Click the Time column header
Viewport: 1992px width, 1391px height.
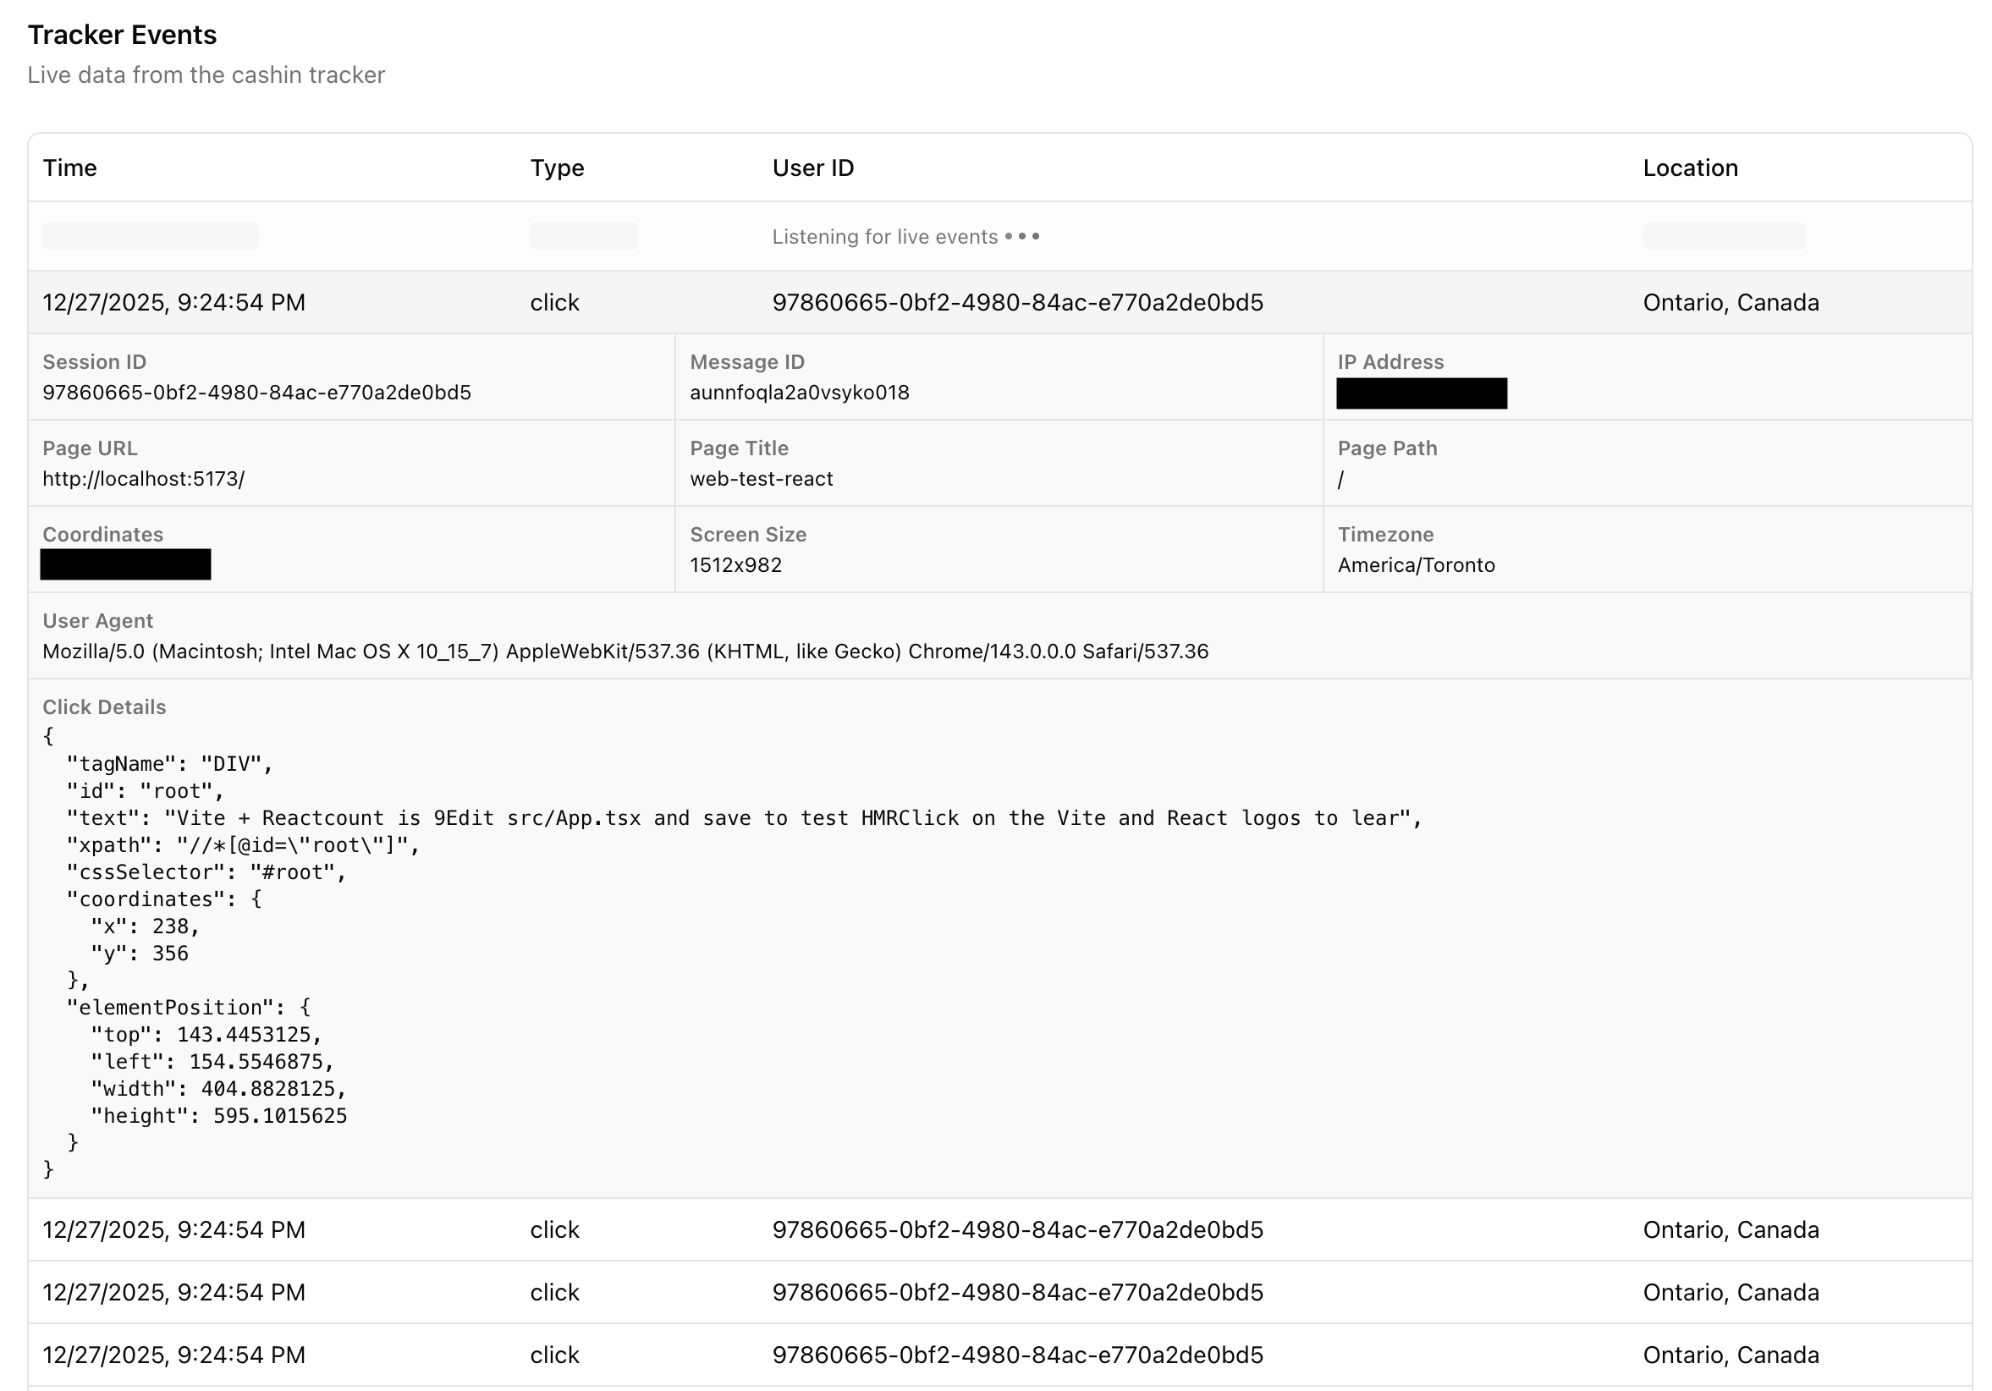coord(69,168)
